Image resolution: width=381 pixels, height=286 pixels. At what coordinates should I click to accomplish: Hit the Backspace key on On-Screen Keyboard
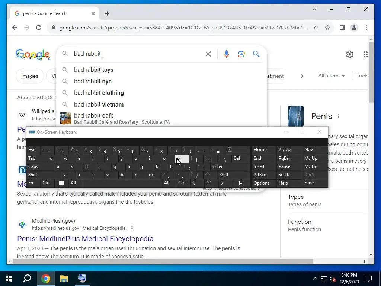point(229,150)
